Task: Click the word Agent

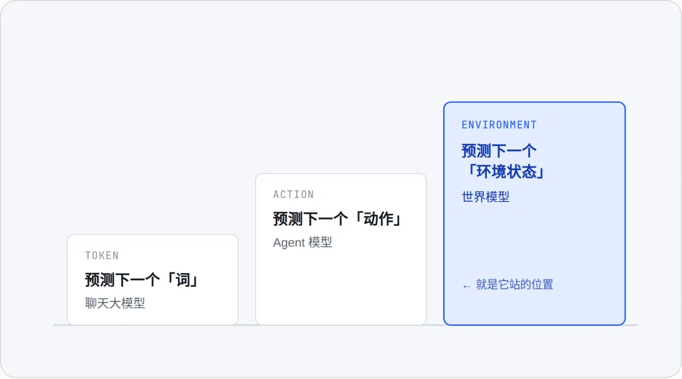Action: pos(289,243)
